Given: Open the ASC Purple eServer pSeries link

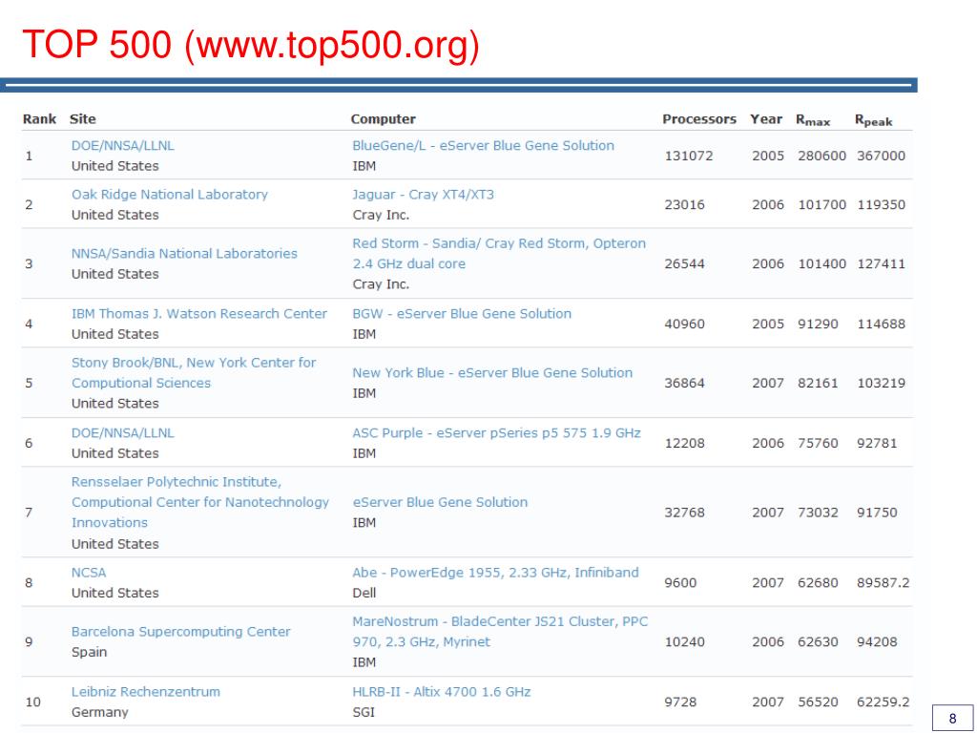Looking at the screenshot, I should [496, 432].
